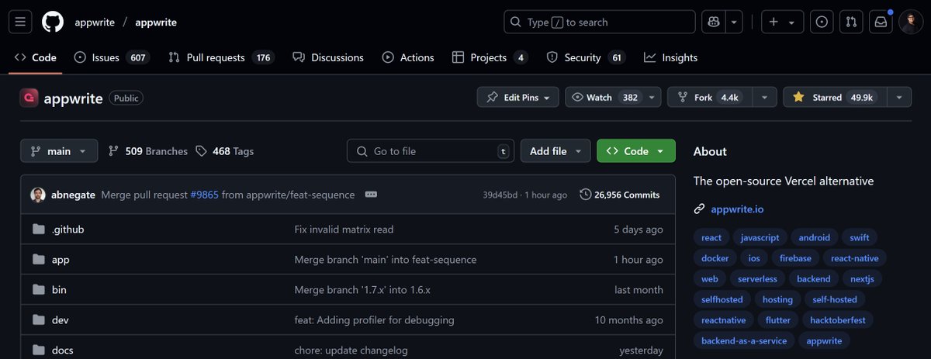931x359 pixels.
Task: Select the hacktoberfest topic tag
Action: (837, 319)
